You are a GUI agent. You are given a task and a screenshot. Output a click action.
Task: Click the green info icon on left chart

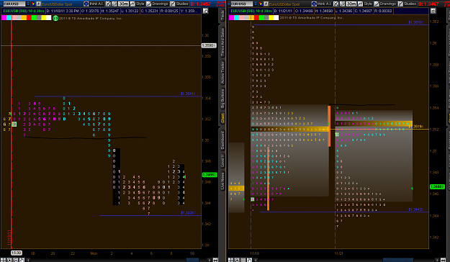click(x=55, y=18)
